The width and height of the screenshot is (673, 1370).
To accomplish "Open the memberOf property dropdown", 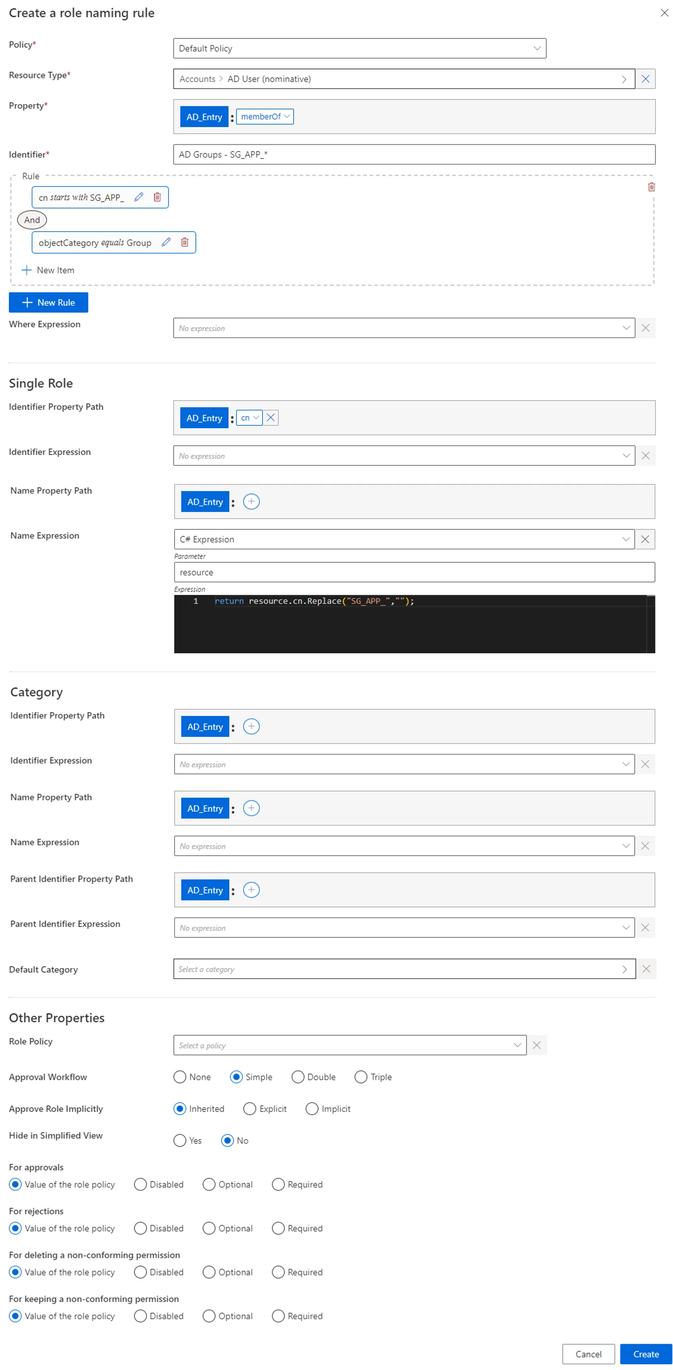I will (265, 117).
